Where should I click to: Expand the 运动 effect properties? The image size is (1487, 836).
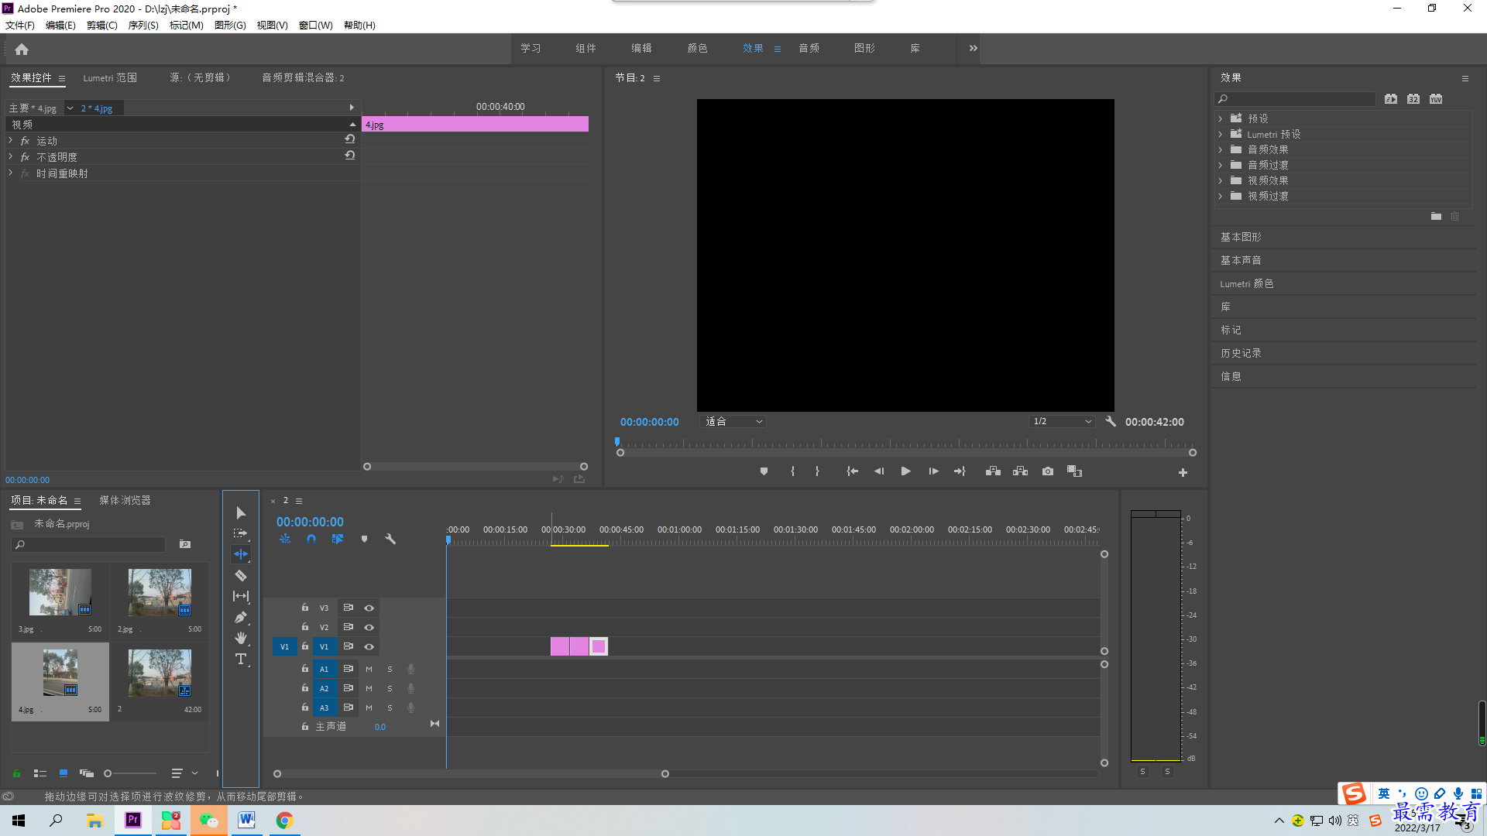point(11,140)
